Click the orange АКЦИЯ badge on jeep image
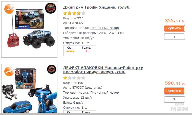This screenshot has width=192, height=115. tap(9, 9)
